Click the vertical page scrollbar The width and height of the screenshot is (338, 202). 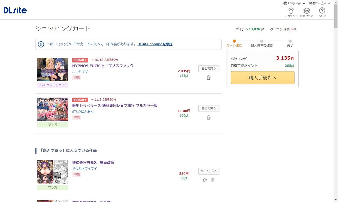tap(336, 105)
